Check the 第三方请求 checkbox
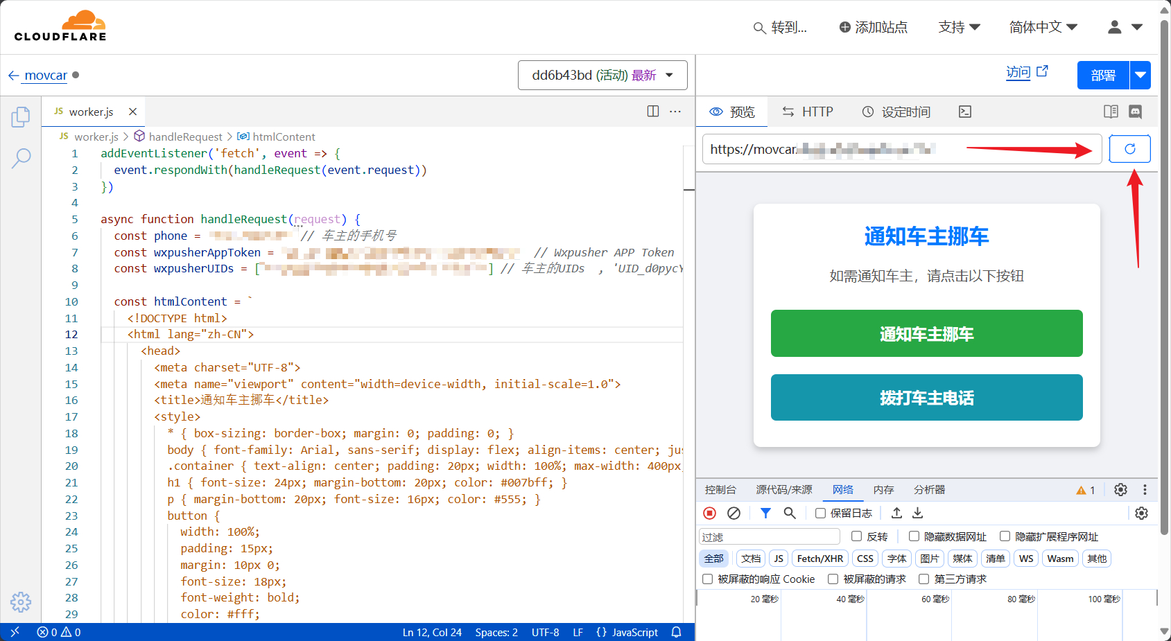The image size is (1171, 641). (x=923, y=579)
